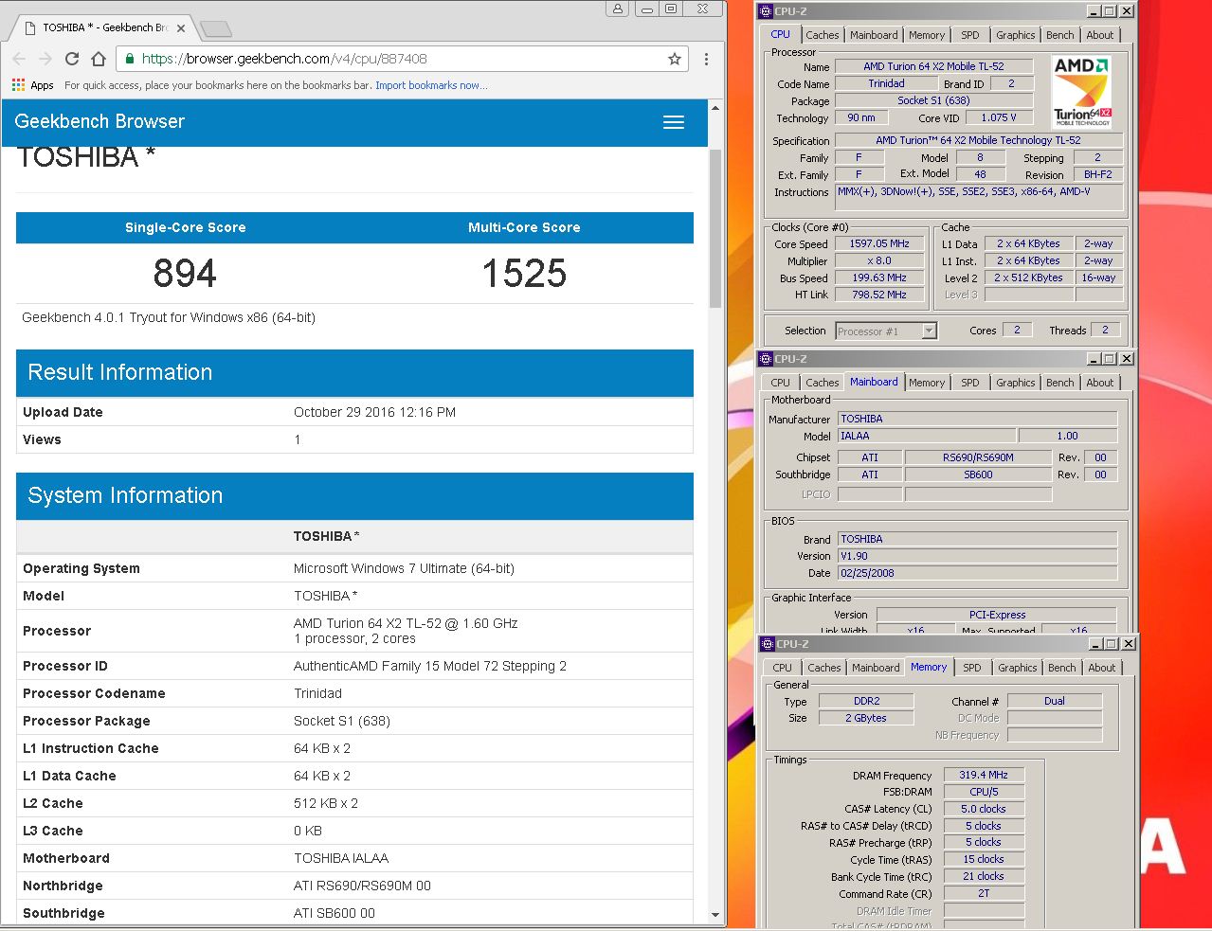The height and width of the screenshot is (931, 1212).
Task: Bookmark this page with the star icon
Action: pyautogui.click(x=675, y=59)
